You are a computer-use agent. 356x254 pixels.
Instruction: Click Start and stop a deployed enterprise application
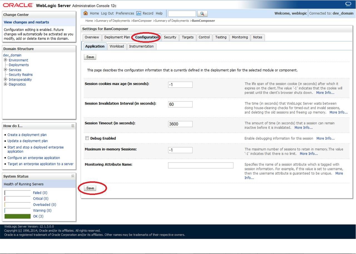[x=36, y=149]
